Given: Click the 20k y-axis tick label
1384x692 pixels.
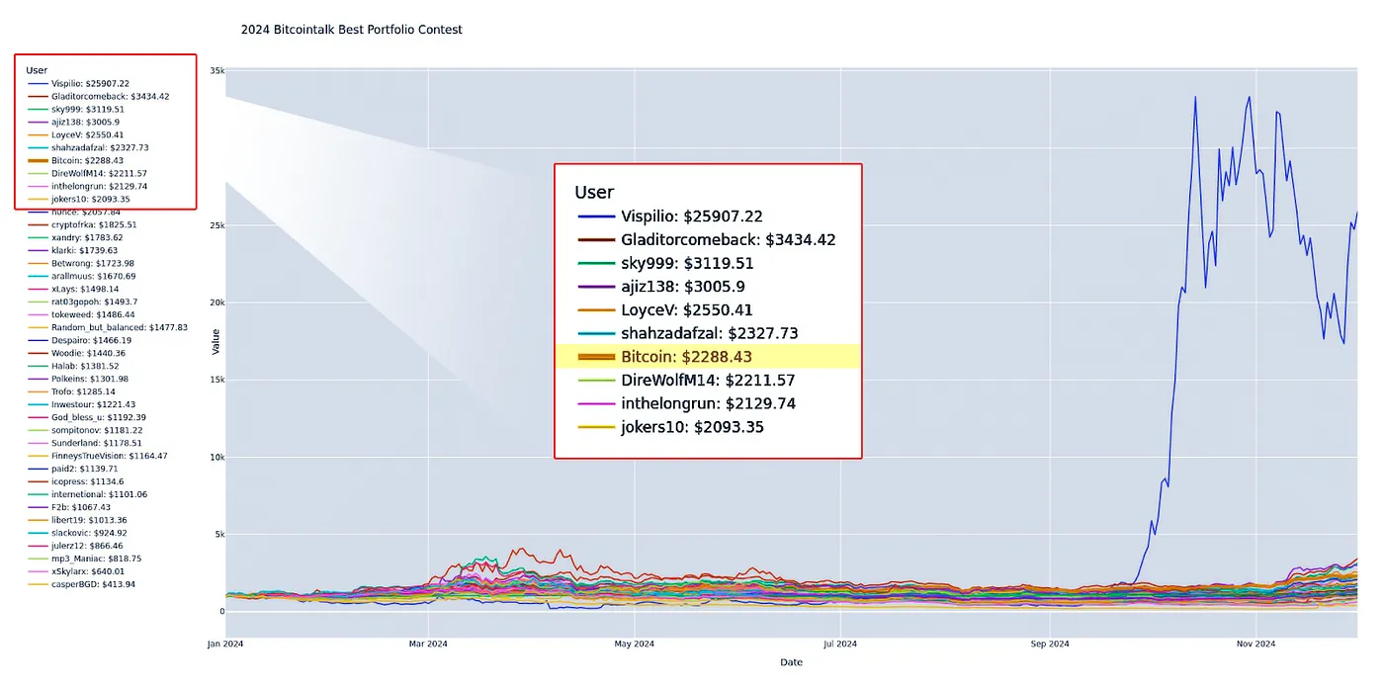Looking at the screenshot, I should [x=217, y=303].
